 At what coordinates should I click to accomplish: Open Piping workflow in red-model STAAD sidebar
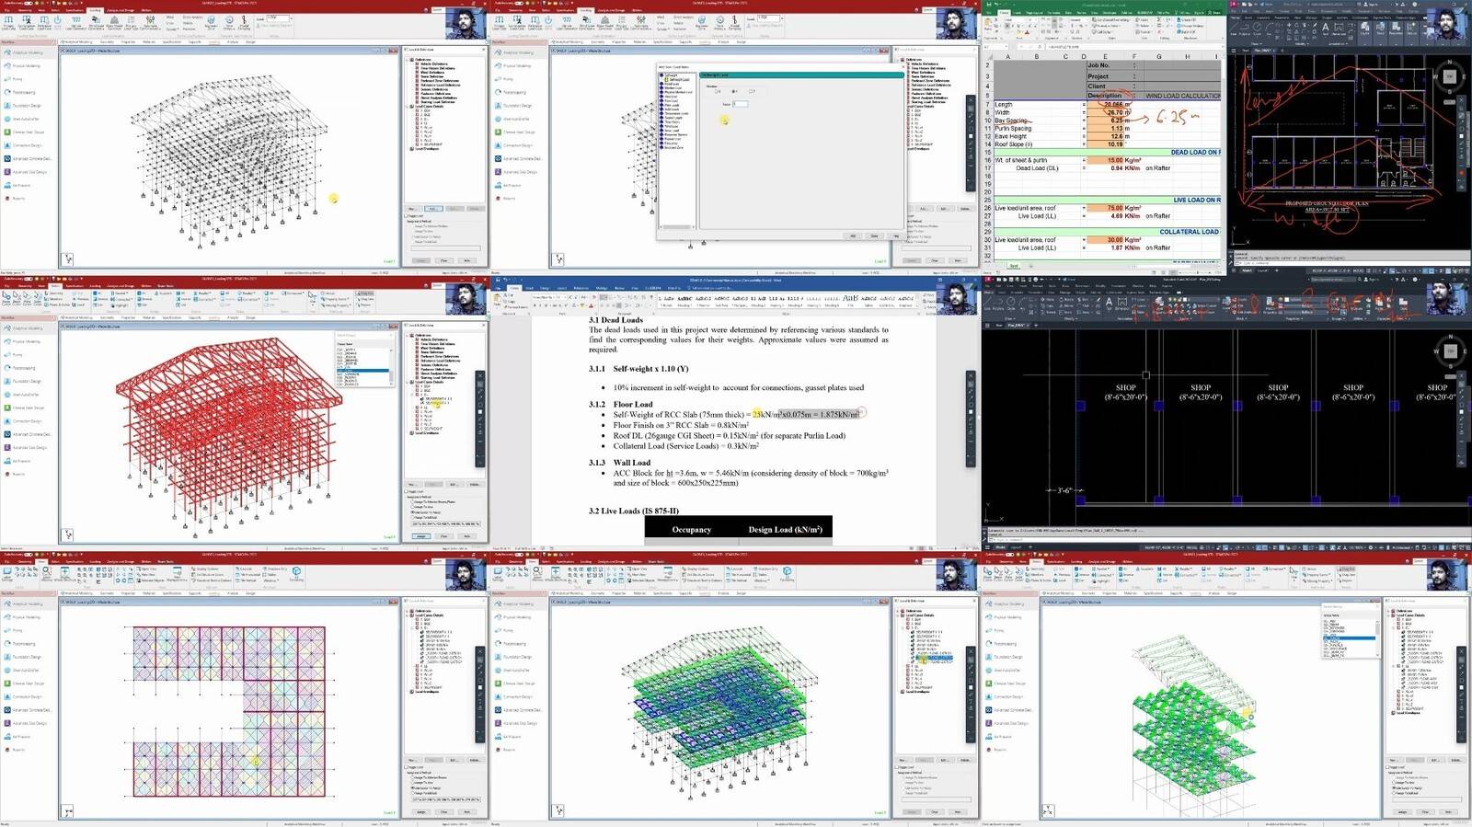[x=17, y=355]
